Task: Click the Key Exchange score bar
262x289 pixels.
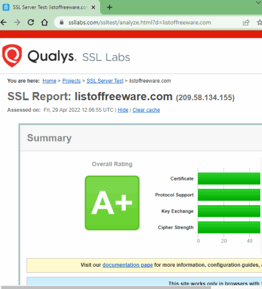Action: click(x=229, y=211)
